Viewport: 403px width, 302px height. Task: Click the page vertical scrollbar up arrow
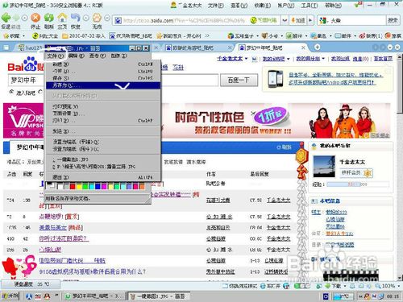coord(400,57)
